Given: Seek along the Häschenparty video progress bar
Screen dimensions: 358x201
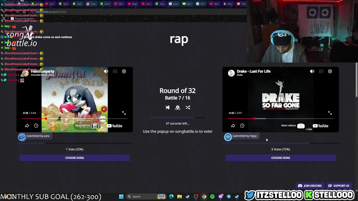Looking at the screenshot, I should 75,119.
